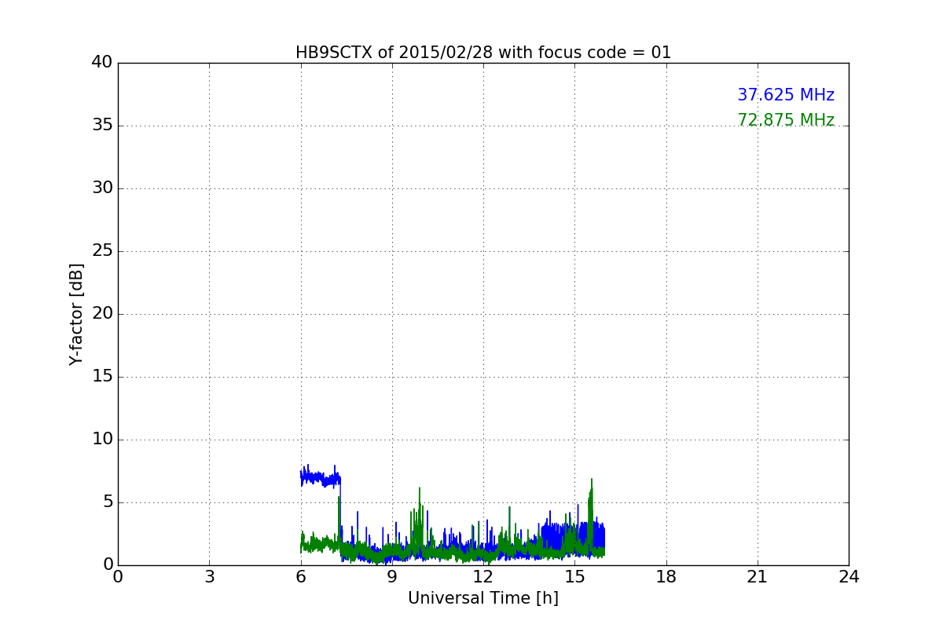Click the y-axis tick label '25'

point(102,251)
